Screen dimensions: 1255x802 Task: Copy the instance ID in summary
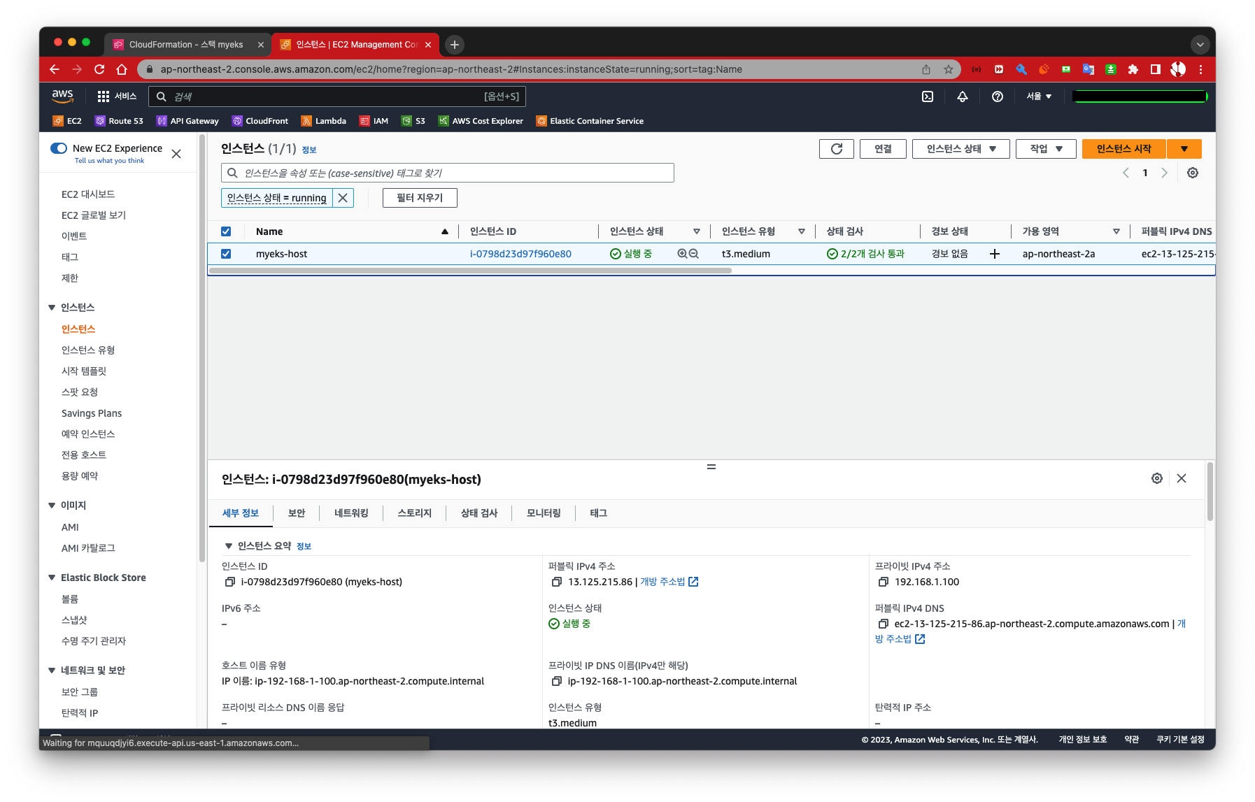(x=229, y=582)
